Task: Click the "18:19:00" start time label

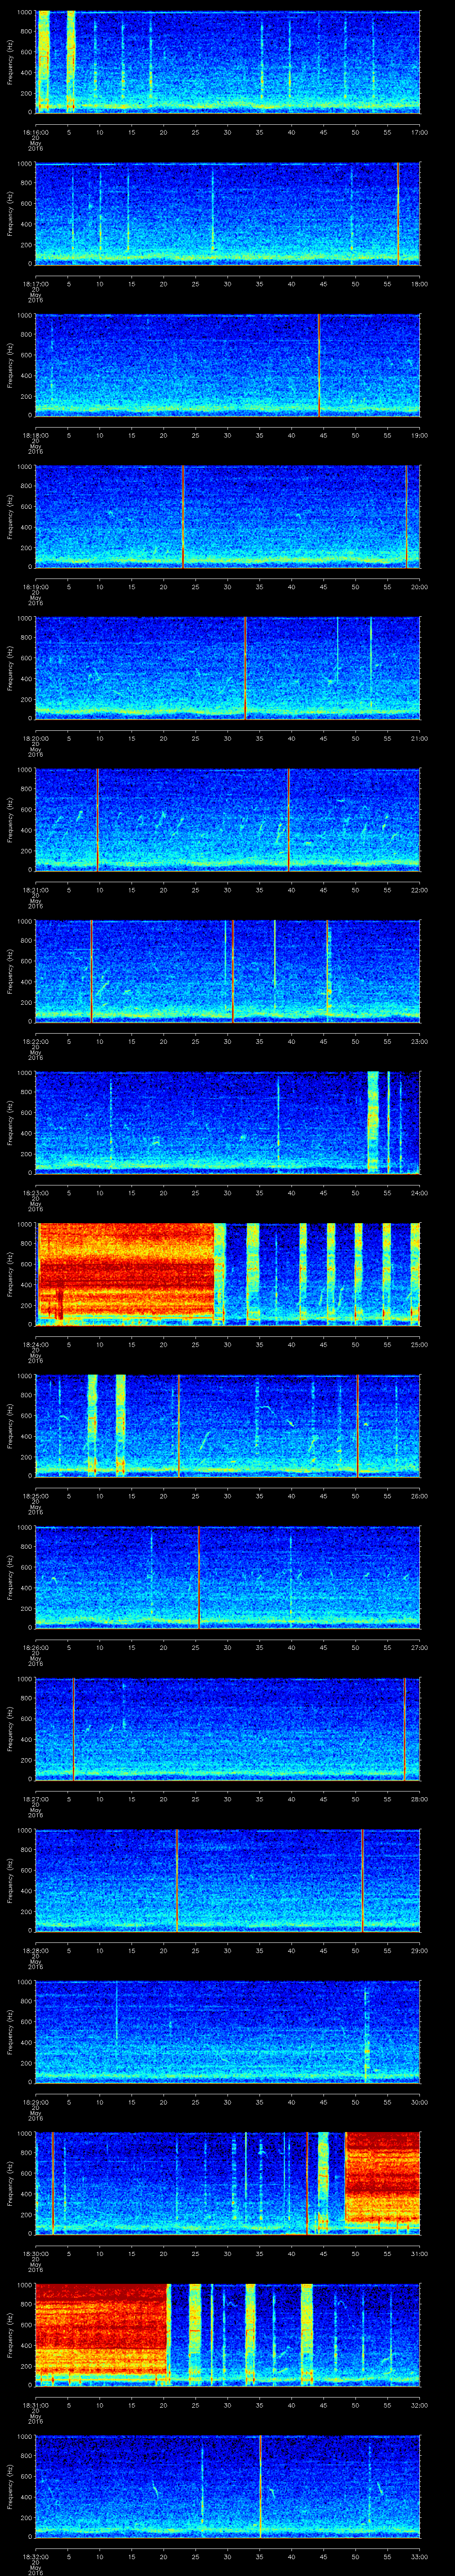Action: click(x=36, y=586)
